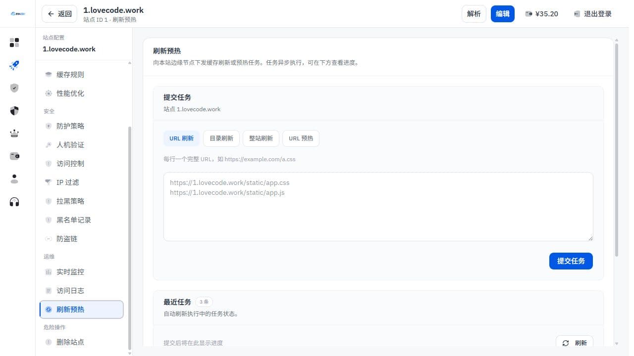Click the logout icon beside 退出登录

(x=577, y=14)
